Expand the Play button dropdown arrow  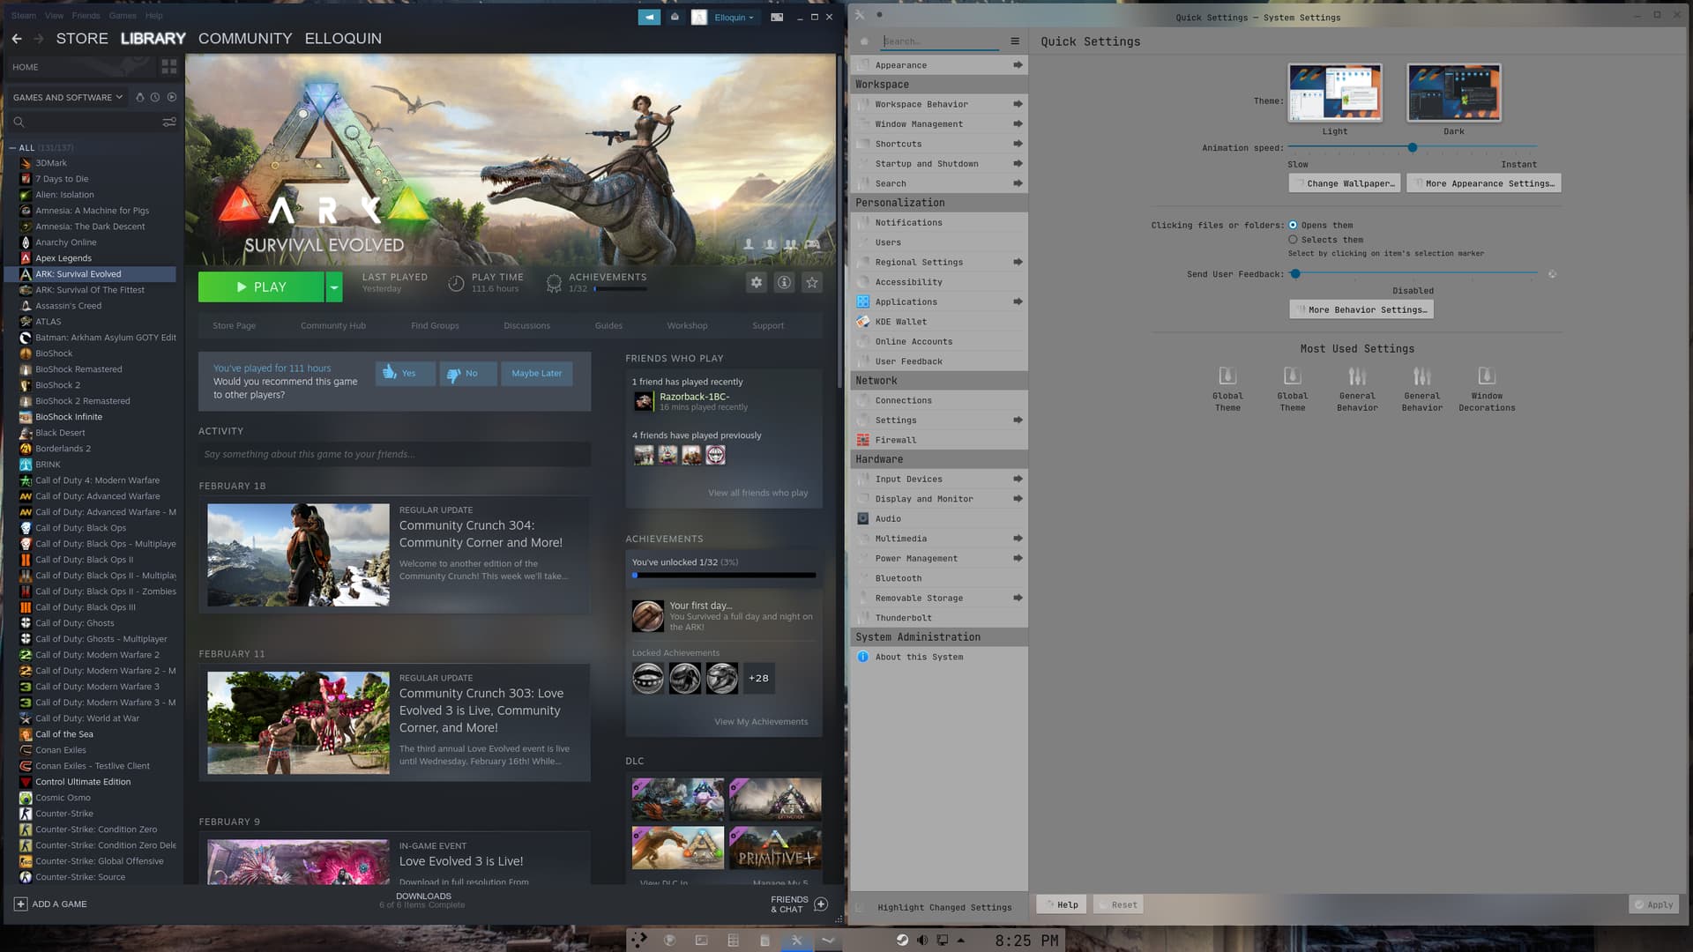coord(334,286)
